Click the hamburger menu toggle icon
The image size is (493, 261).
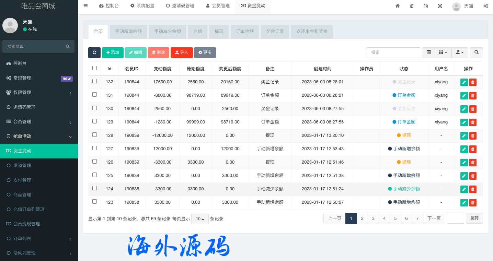[x=85, y=6]
